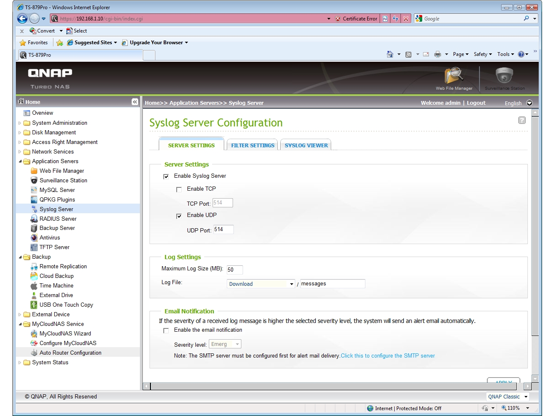Select External Device in the sidebar
The width and height of the screenshot is (555, 416).
click(51, 315)
